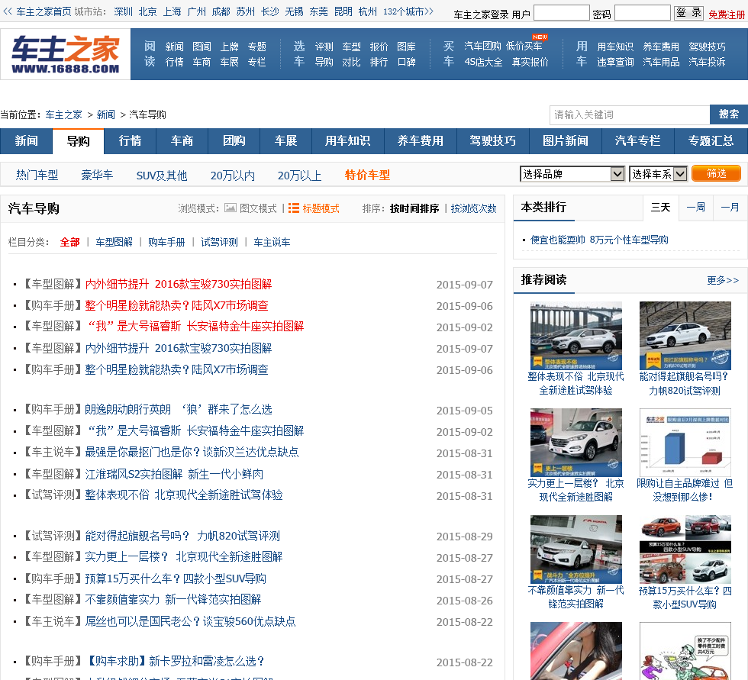748x680 pixels.
Task: Click the orange 筛选 button
Action: click(716, 173)
